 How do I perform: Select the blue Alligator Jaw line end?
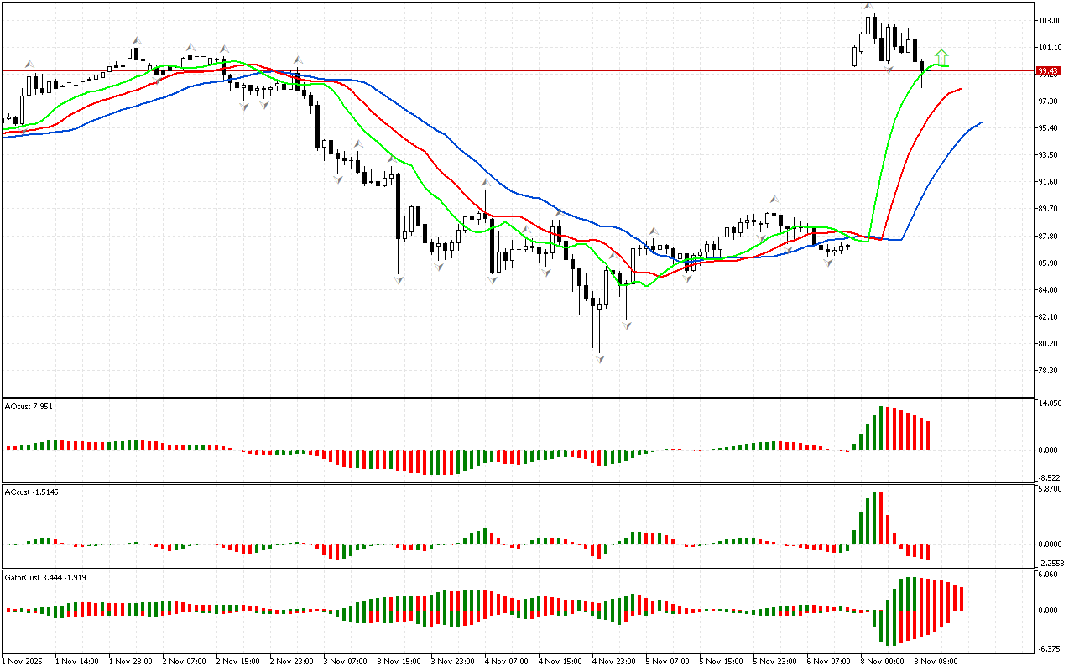[979, 123]
